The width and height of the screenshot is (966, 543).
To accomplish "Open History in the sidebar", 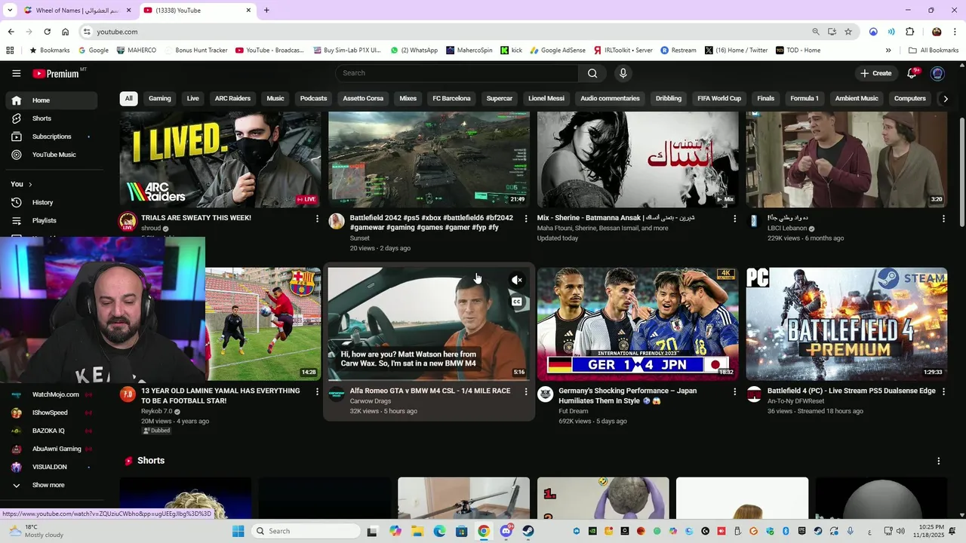I will (51, 202).
